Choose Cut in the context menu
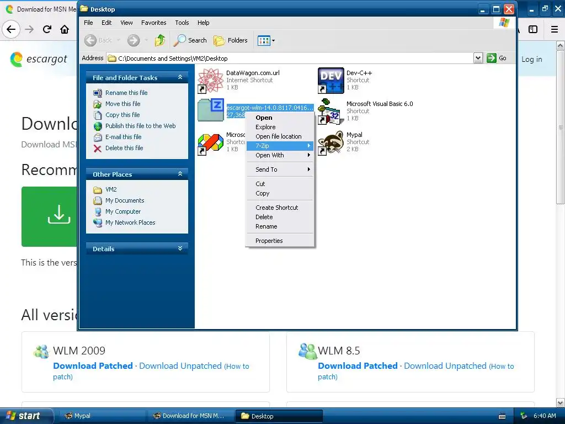 tap(280, 184)
